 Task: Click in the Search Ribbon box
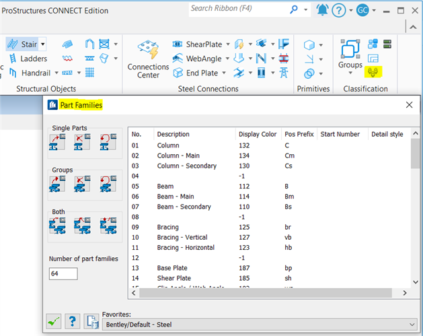coord(239,9)
